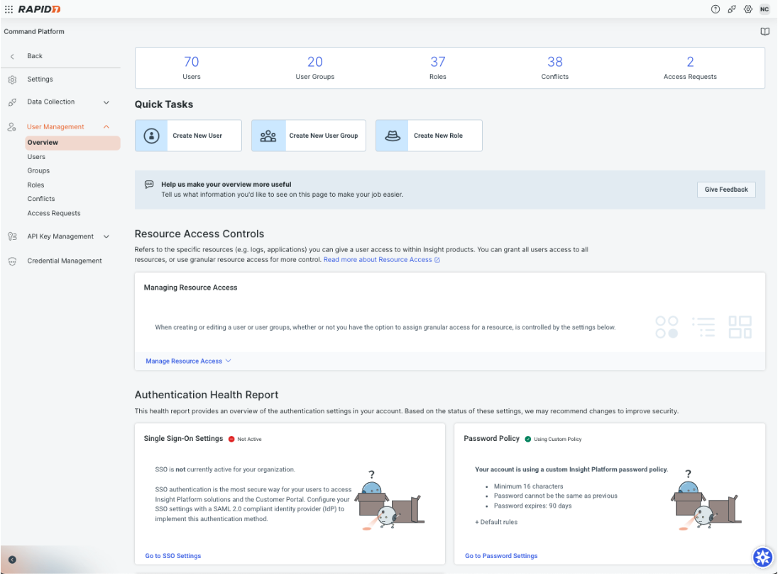The image size is (778, 578).
Task: Click the 38 Conflicts statistic
Action: [554, 67]
